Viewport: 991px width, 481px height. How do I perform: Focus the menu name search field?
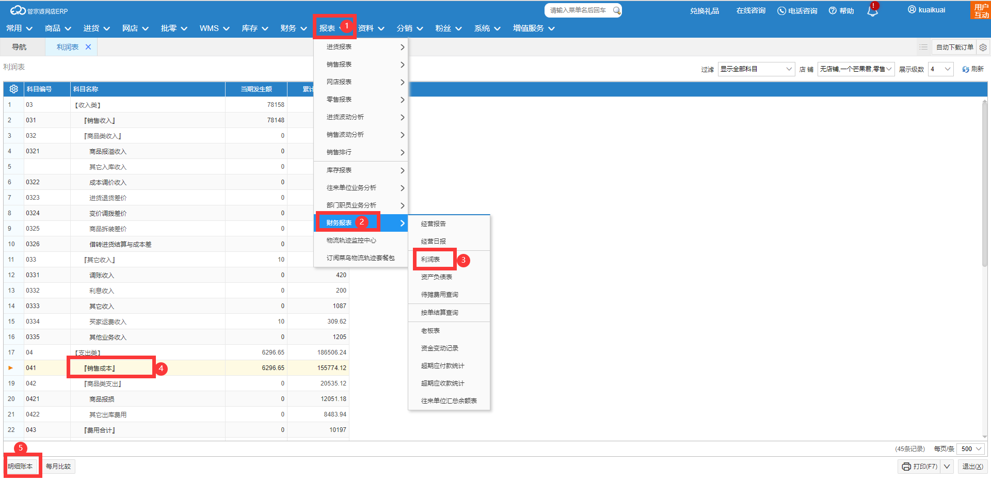[578, 10]
